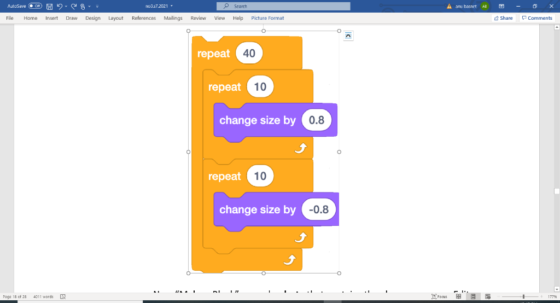Enable Focus mode from status bar
The height and width of the screenshot is (303, 560).
(x=439, y=296)
